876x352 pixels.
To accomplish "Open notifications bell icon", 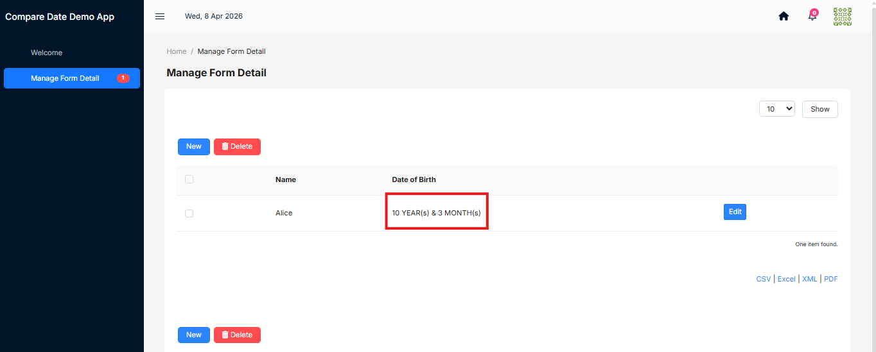I will (812, 15).
